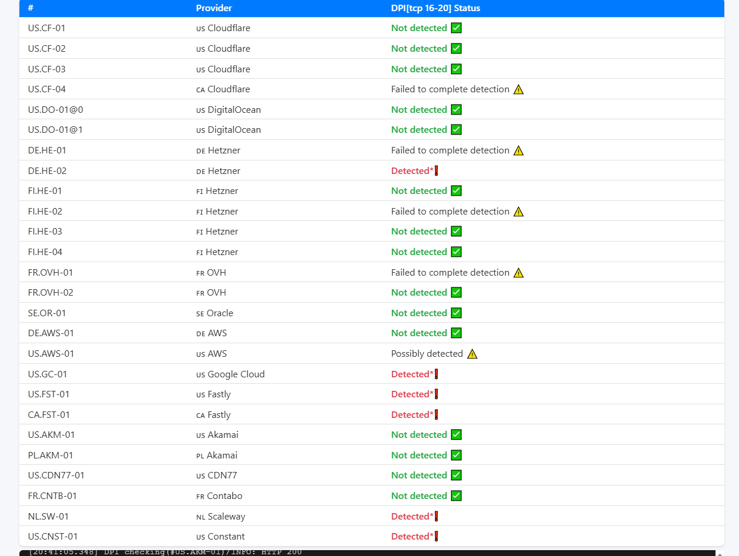
Task: Click the NL.SW-01 identifier cell
Action: 48,516
